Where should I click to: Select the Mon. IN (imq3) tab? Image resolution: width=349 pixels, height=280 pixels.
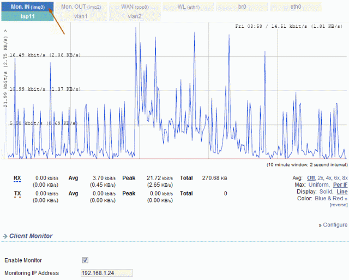[x=28, y=7]
